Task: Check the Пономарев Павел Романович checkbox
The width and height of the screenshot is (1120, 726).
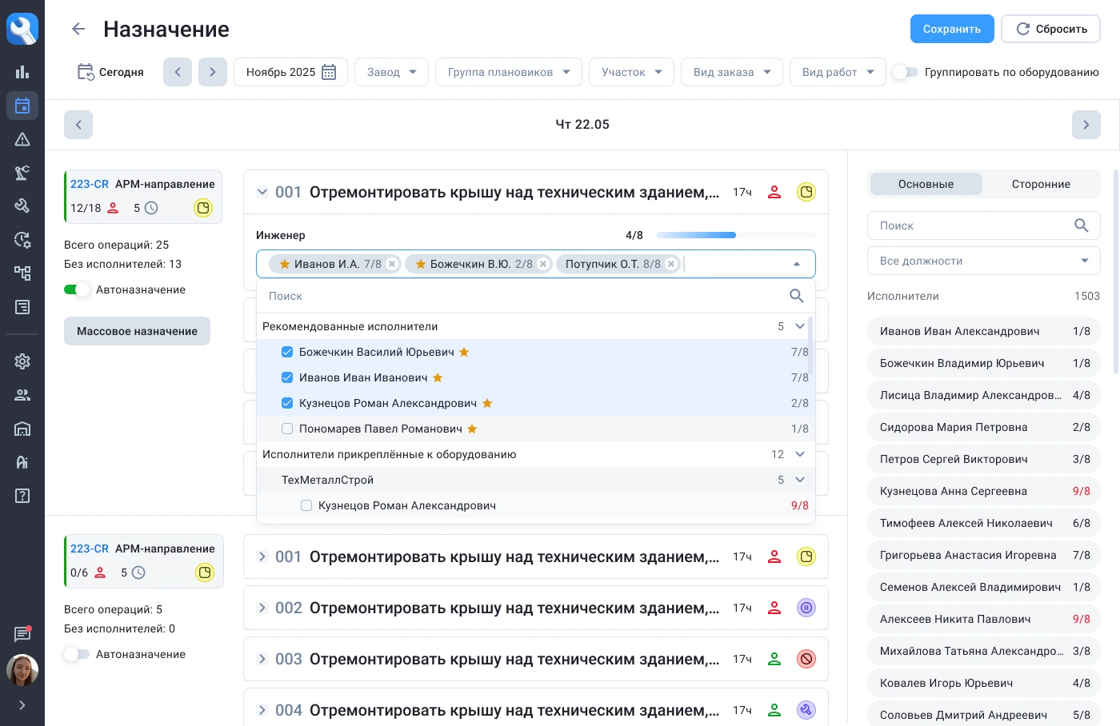Action: tap(287, 429)
